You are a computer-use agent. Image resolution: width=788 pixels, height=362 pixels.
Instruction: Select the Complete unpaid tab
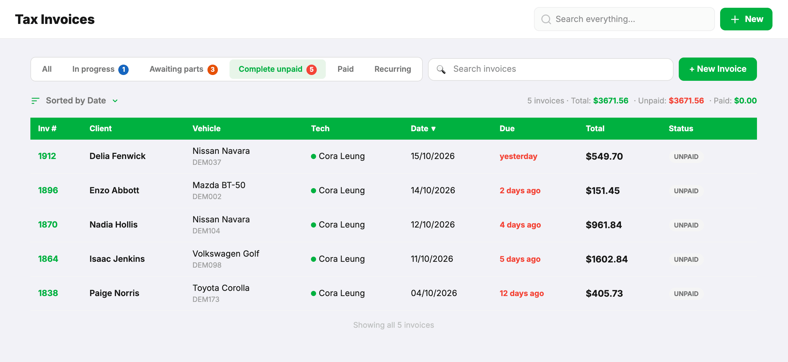coord(277,69)
